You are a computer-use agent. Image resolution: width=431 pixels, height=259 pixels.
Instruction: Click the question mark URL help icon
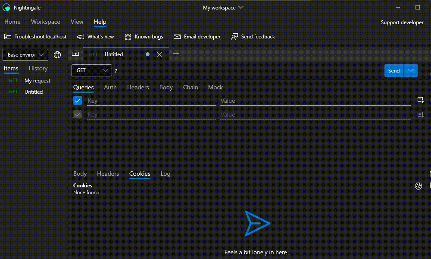(116, 71)
